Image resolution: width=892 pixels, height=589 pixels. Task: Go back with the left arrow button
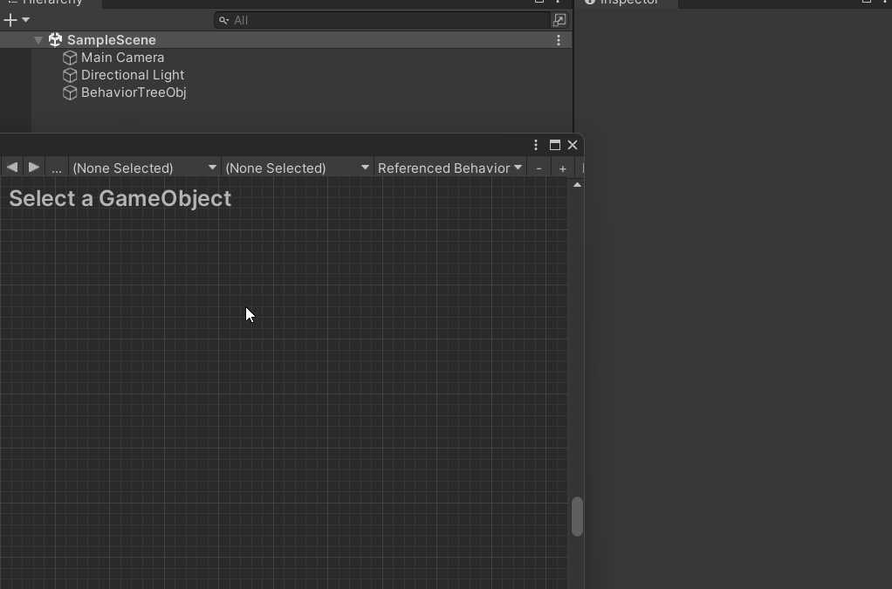tap(12, 167)
